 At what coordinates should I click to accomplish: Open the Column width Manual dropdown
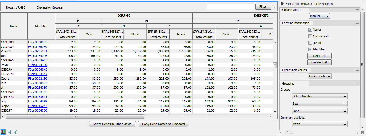(x=319, y=16)
